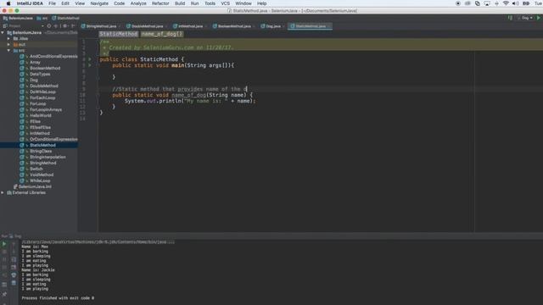Open the Tools menu
543x305 pixels.
point(210,3)
